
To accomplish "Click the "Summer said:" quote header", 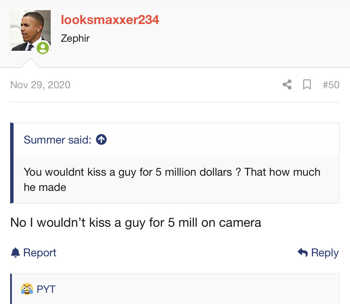I will 58,140.
